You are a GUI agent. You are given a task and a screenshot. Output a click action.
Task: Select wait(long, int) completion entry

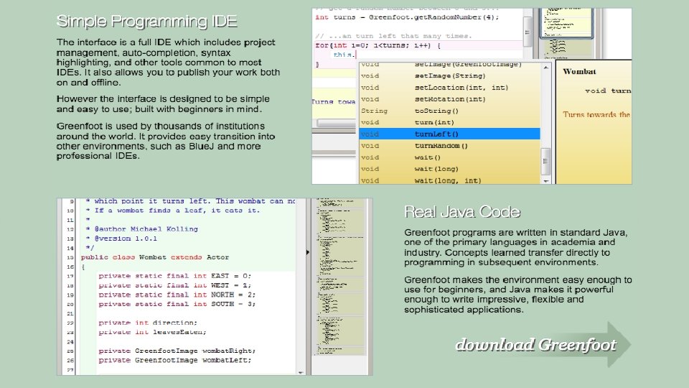(x=449, y=180)
